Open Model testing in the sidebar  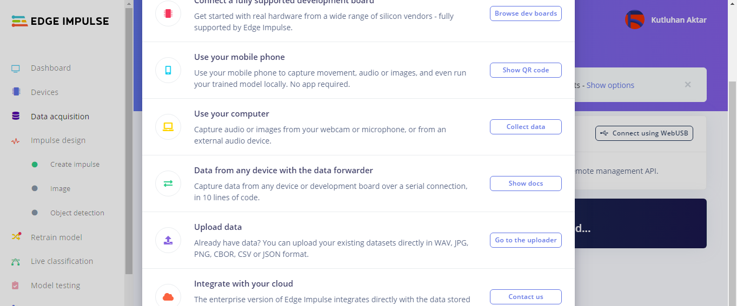click(55, 285)
